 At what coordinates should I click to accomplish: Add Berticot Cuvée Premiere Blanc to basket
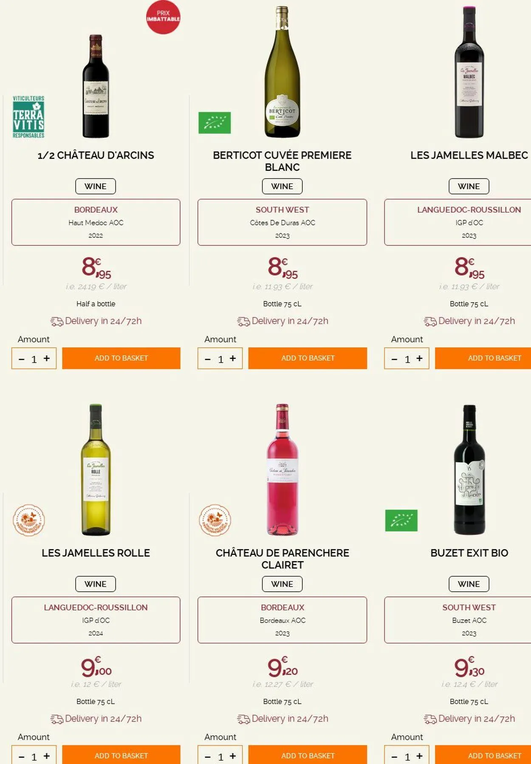click(x=308, y=358)
